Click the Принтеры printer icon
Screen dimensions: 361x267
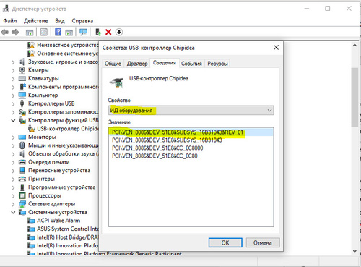[22, 179]
